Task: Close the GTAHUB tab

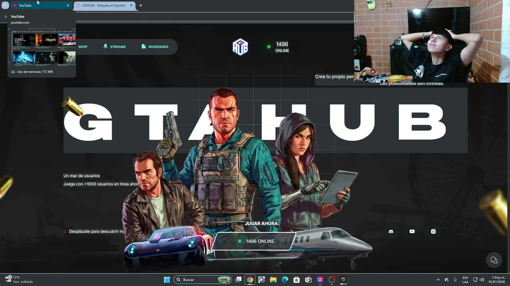Action: coord(131,6)
